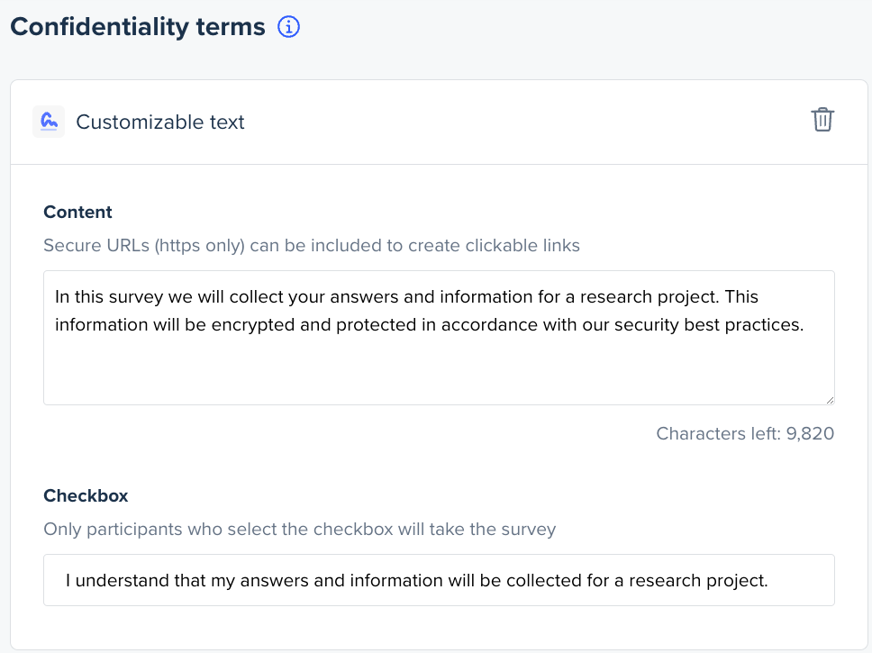Click the Checkbox field label
The image size is (872, 653).
click(x=86, y=496)
